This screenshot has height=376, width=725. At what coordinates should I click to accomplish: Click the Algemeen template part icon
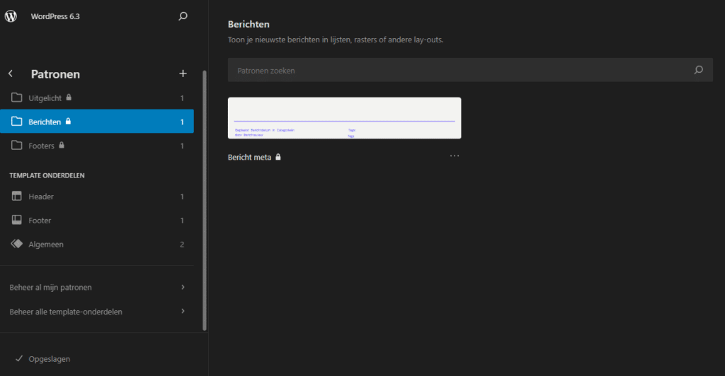(17, 244)
